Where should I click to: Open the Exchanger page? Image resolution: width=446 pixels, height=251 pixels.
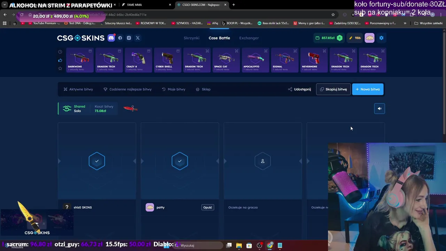click(249, 38)
